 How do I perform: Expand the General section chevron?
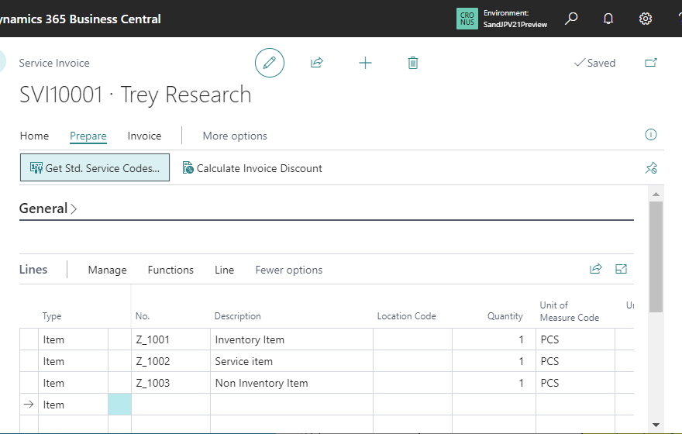[x=74, y=208]
